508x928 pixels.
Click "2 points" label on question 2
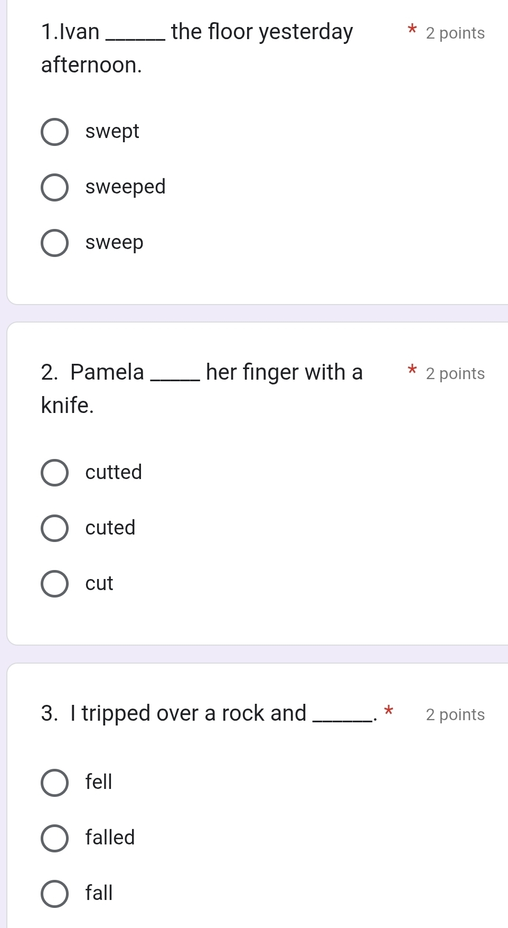(x=455, y=373)
